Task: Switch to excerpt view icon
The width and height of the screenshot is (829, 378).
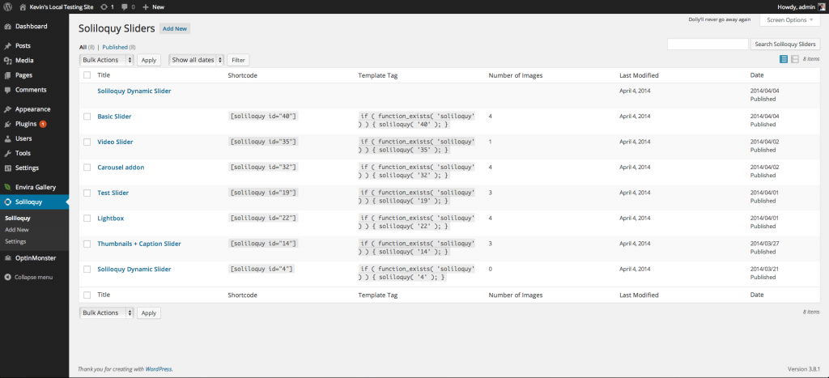Action: pos(794,59)
